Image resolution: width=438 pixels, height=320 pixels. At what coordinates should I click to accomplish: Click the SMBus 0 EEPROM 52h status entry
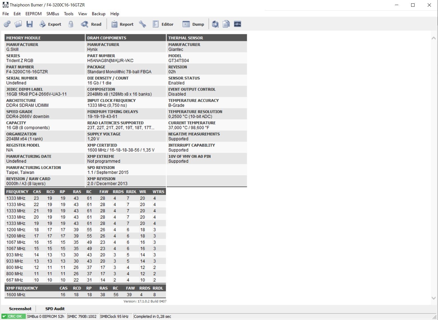coord(46,316)
